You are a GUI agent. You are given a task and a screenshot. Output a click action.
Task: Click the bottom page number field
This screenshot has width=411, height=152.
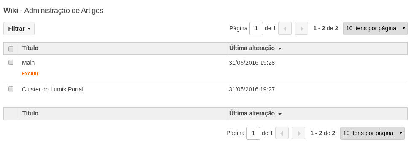(253, 133)
